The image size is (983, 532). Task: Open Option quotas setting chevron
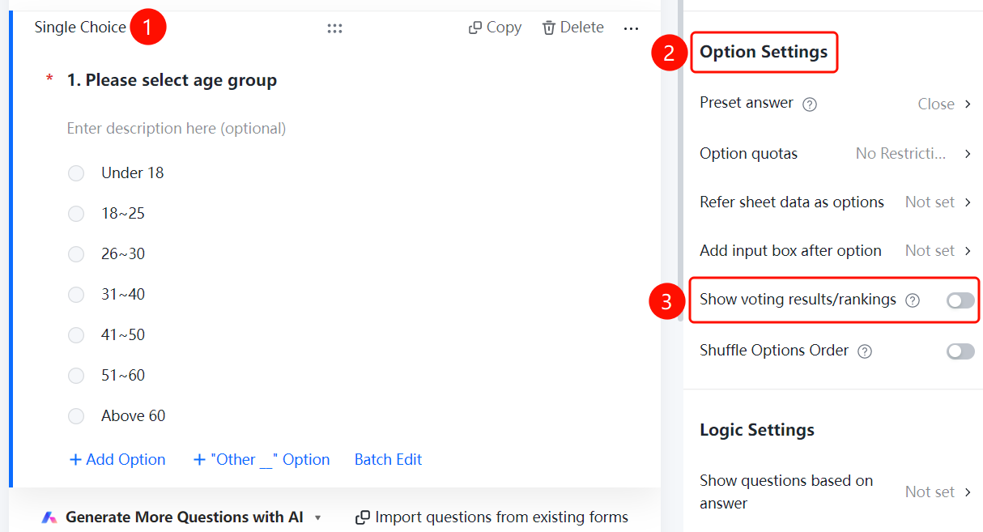pos(968,154)
